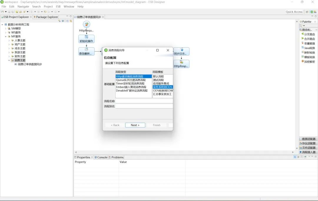Switch to the Problems tab
Image resolution: width=318 pixels, height=201 pixels.
coord(116,157)
